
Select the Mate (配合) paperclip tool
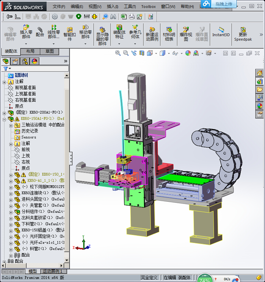pyautogui.click(x=40, y=32)
